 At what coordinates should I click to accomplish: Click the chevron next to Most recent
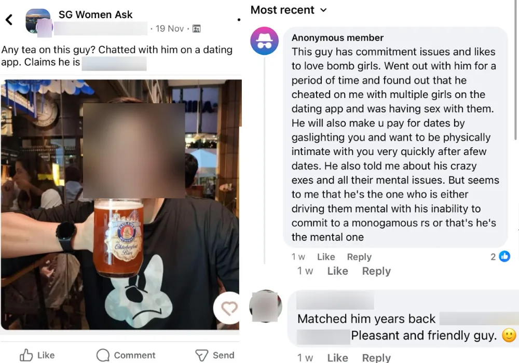tap(323, 10)
